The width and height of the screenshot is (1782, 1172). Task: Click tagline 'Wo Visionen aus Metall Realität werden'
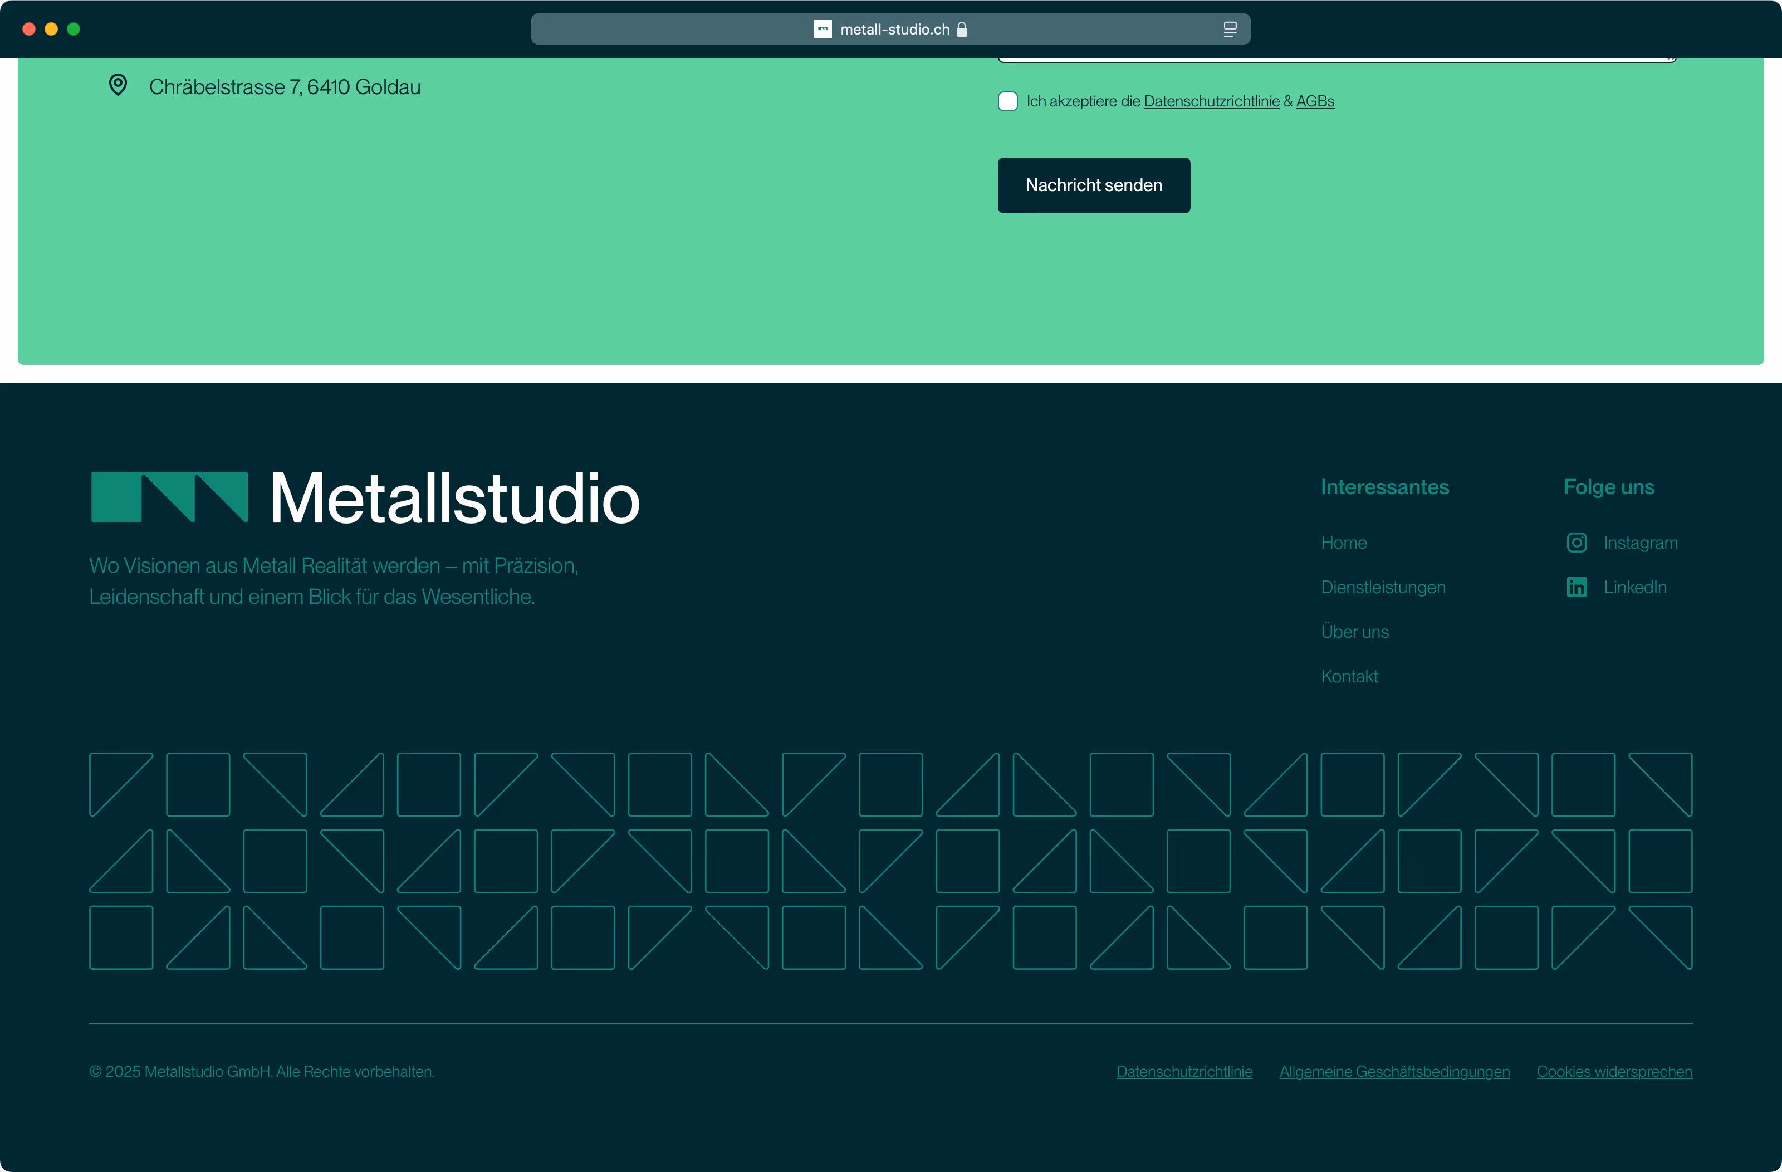(334, 581)
